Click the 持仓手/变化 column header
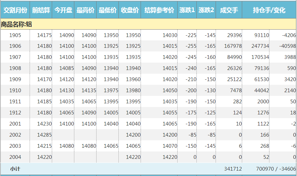The height and width of the screenshot is (176, 297). click(x=269, y=10)
